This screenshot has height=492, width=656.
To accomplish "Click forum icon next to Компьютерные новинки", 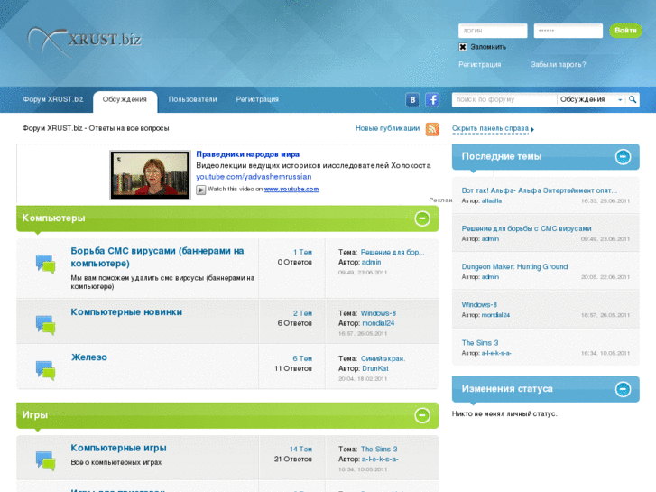I will click(x=46, y=325).
